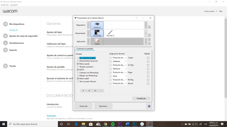Select the Menú radial panel
227x127 pixels.
pyautogui.click(x=84, y=79)
